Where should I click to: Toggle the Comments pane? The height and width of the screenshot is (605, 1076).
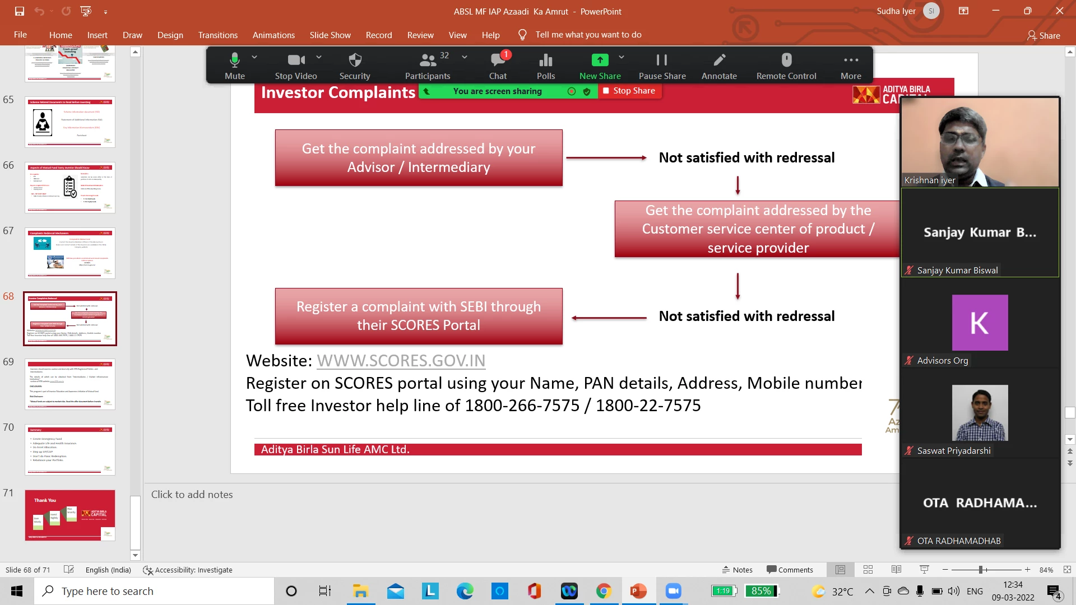[x=790, y=570]
